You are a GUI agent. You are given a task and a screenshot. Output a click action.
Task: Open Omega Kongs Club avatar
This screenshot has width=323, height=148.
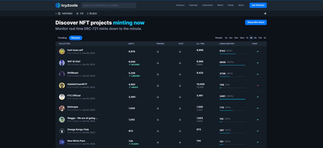pos(62,131)
